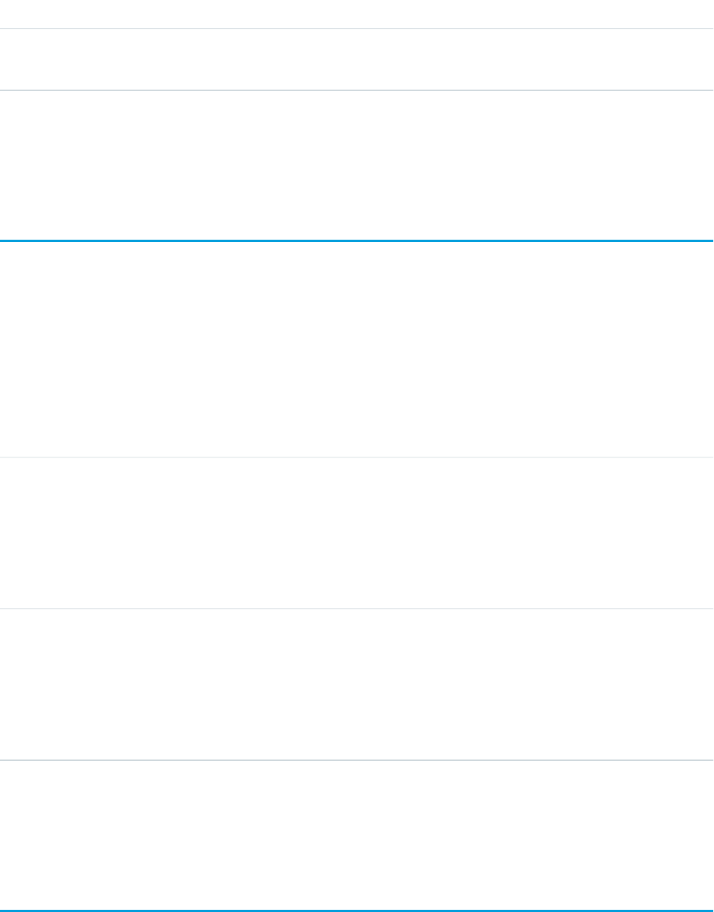Select the blank section above the upper blue line
714x912 pixels.
pos(357,165)
